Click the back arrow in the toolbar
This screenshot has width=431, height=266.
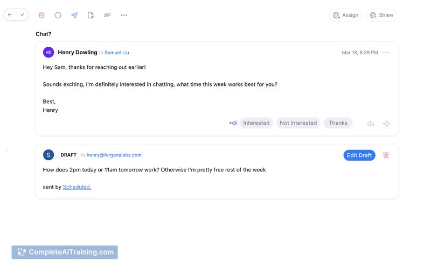pos(10,15)
